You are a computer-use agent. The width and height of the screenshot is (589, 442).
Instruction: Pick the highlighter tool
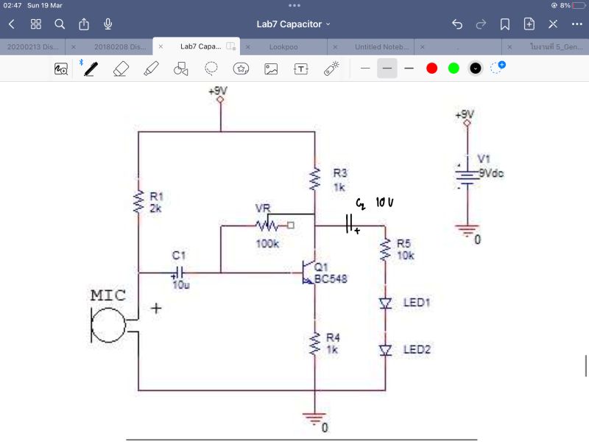pos(149,69)
